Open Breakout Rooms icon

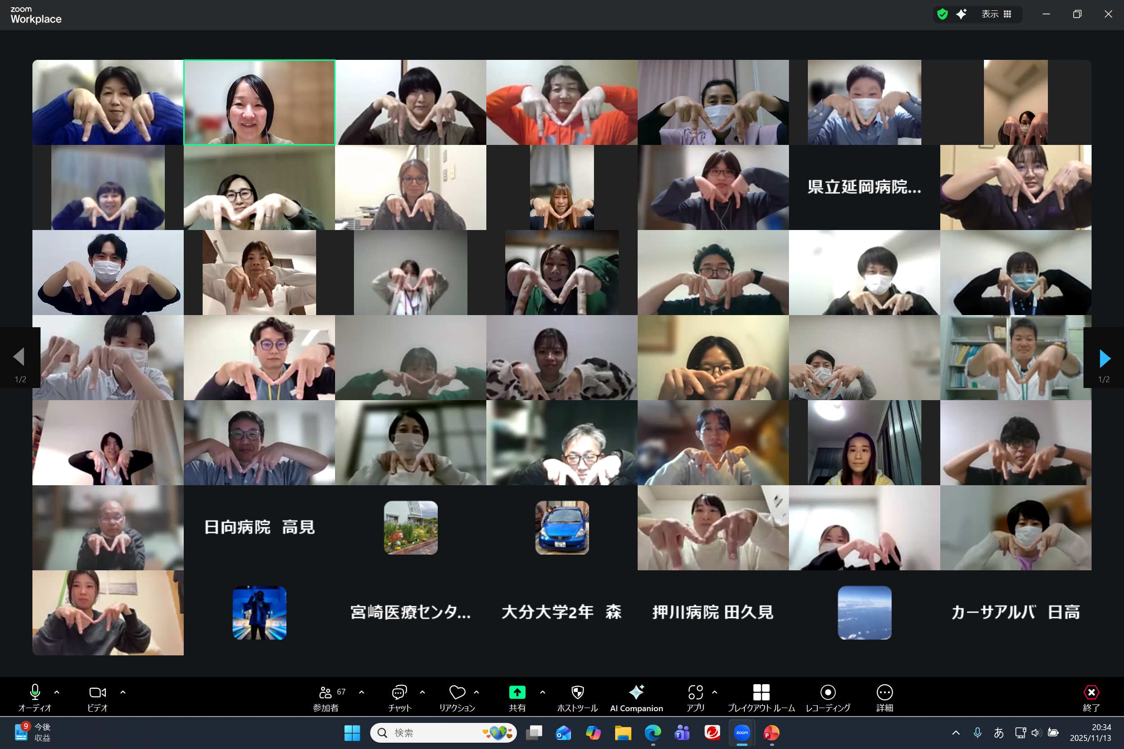(x=761, y=692)
